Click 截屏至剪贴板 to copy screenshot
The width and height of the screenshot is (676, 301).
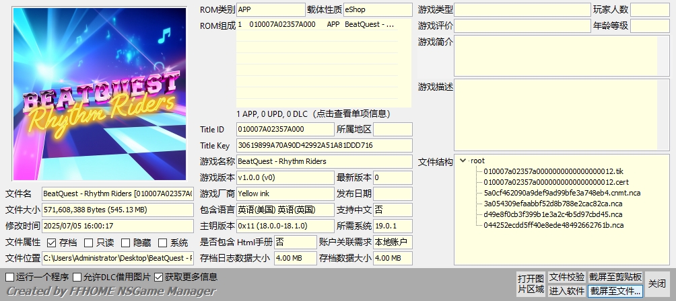coord(615,277)
